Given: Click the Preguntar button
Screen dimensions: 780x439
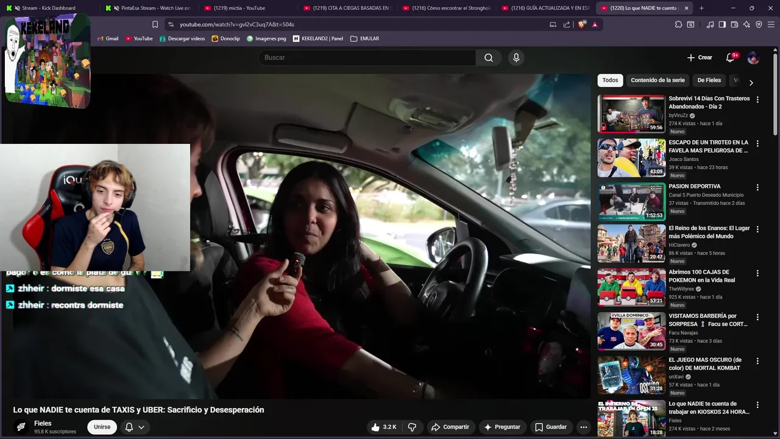Looking at the screenshot, I should coord(502,427).
